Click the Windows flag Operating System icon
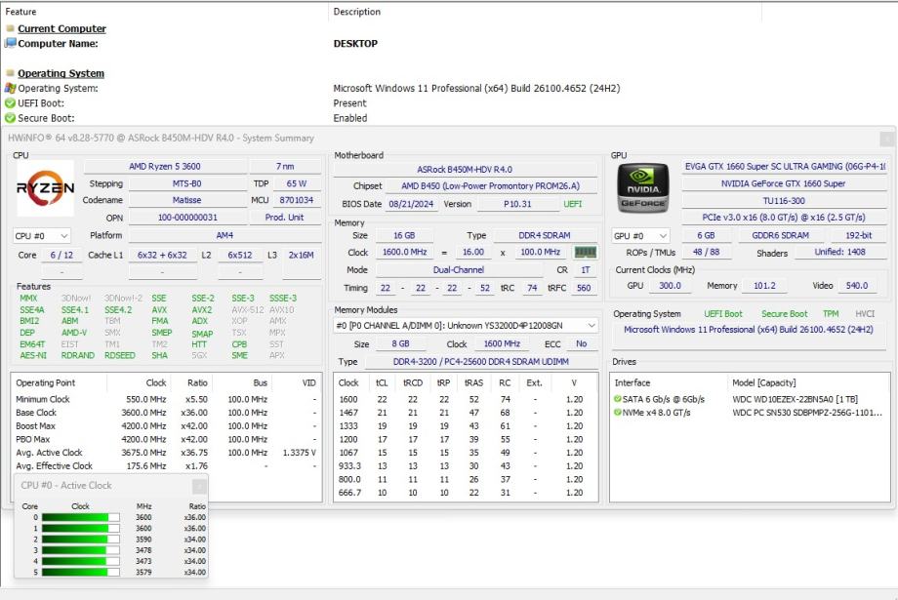Viewport: 898px width, 600px height. pyautogui.click(x=11, y=88)
